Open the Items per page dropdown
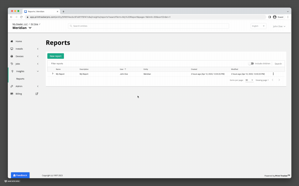The width and height of the screenshot is (299, 186). click(x=249, y=80)
